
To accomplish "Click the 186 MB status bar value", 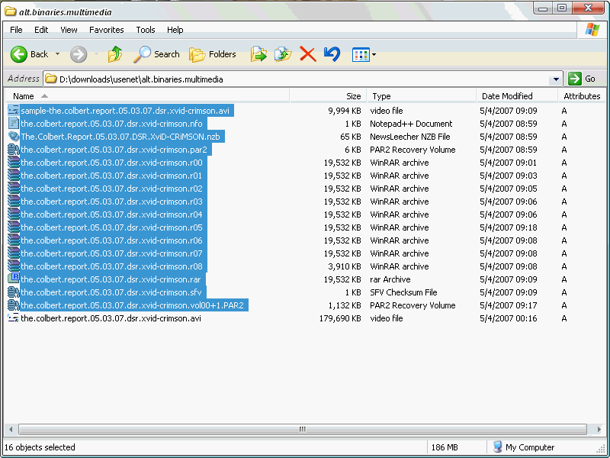I will pos(445,447).
